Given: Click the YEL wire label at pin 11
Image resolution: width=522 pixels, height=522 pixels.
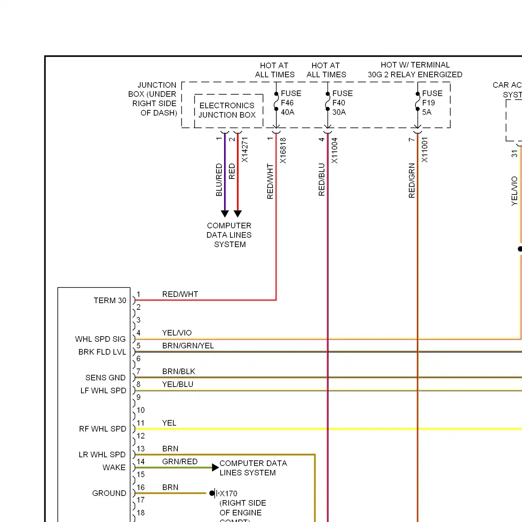Looking at the screenshot, I should [169, 423].
